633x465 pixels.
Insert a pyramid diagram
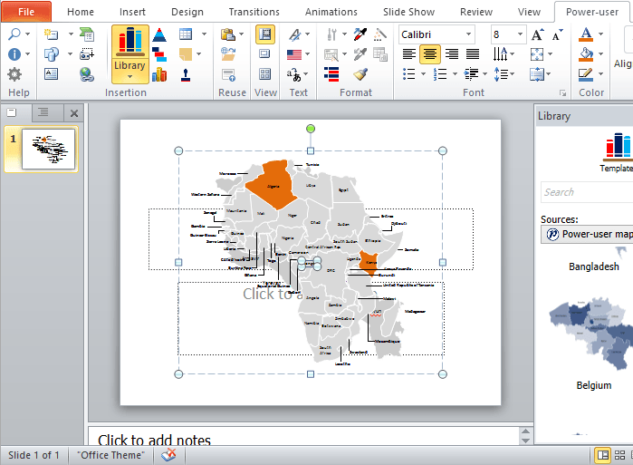[159, 35]
